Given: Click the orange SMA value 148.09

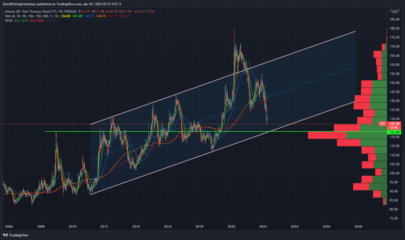Looking at the screenshot, I should click(101, 16).
